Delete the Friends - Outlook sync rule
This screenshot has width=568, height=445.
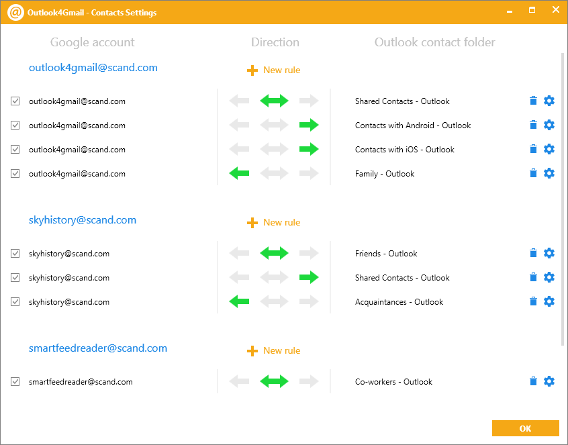pos(533,253)
